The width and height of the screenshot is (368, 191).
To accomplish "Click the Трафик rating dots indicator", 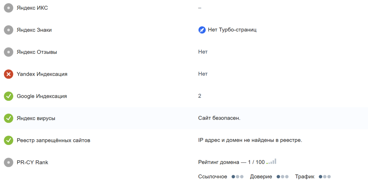I will [x=325, y=177].
